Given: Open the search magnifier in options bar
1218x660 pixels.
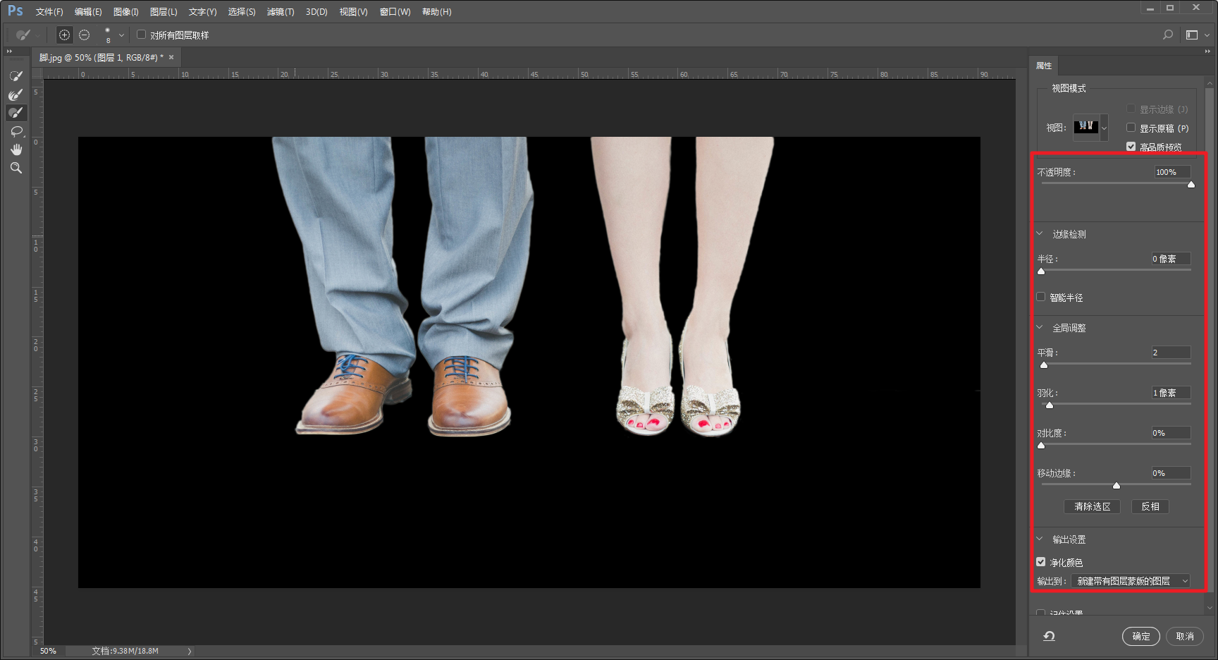Looking at the screenshot, I should [1168, 35].
